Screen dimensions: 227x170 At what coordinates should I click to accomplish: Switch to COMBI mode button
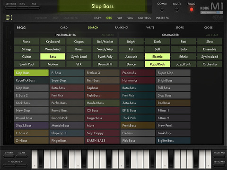(162, 9)
